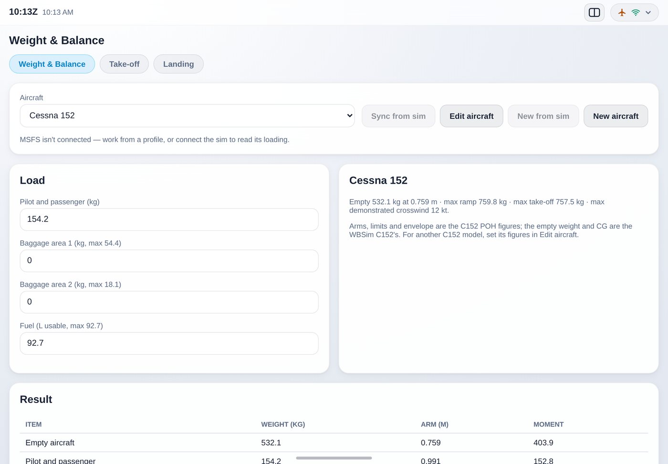Click the 0.759 arm cell
This screenshot has width=668, height=464.
tap(431, 443)
